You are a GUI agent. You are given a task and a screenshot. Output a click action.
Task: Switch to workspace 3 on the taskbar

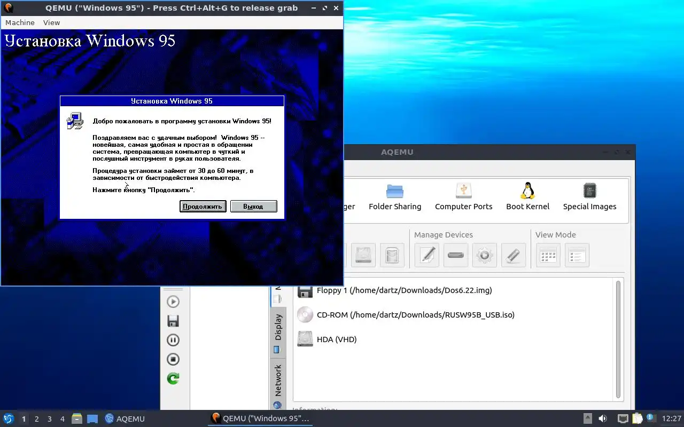(x=50, y=419)
